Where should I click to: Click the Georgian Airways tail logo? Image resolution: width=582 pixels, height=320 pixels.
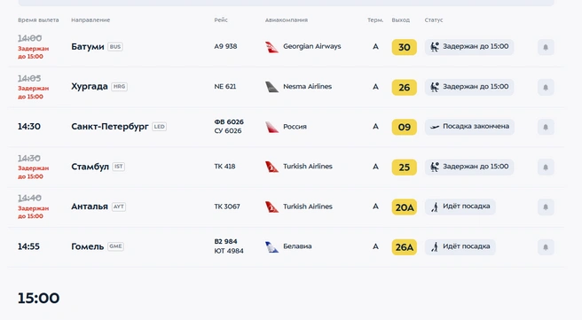click(x=271, y=47)
